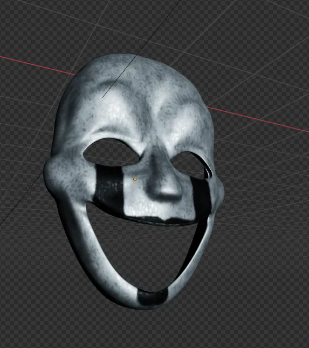The width and height of the screenshot is (309, 348).
Task: Click the orange object origin dot
Action: click(135, 179)
